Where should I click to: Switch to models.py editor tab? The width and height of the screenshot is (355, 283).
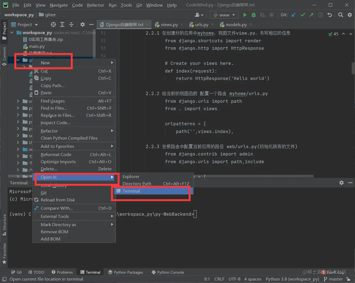point(236,25)
